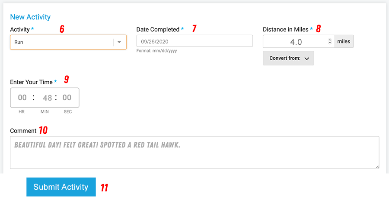Viewport: 389px width, 200px height.
Task: Click the comment box resize handle
Action: click(377, 167)
